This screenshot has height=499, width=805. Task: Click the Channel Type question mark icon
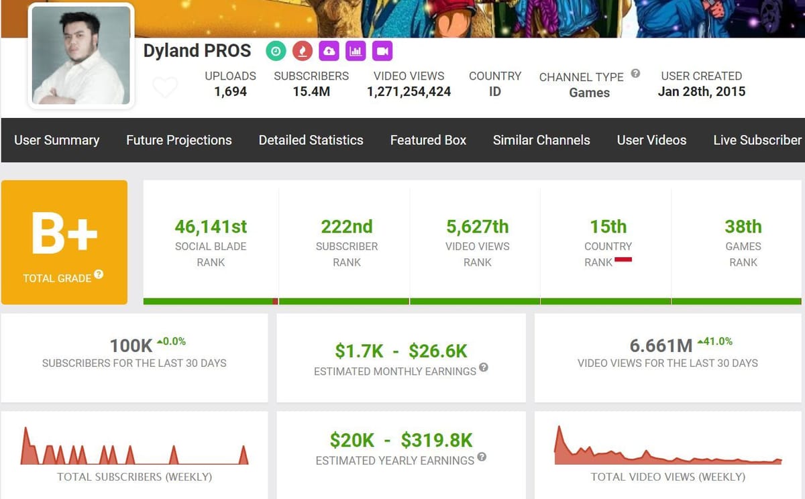(x=634, y=73)
